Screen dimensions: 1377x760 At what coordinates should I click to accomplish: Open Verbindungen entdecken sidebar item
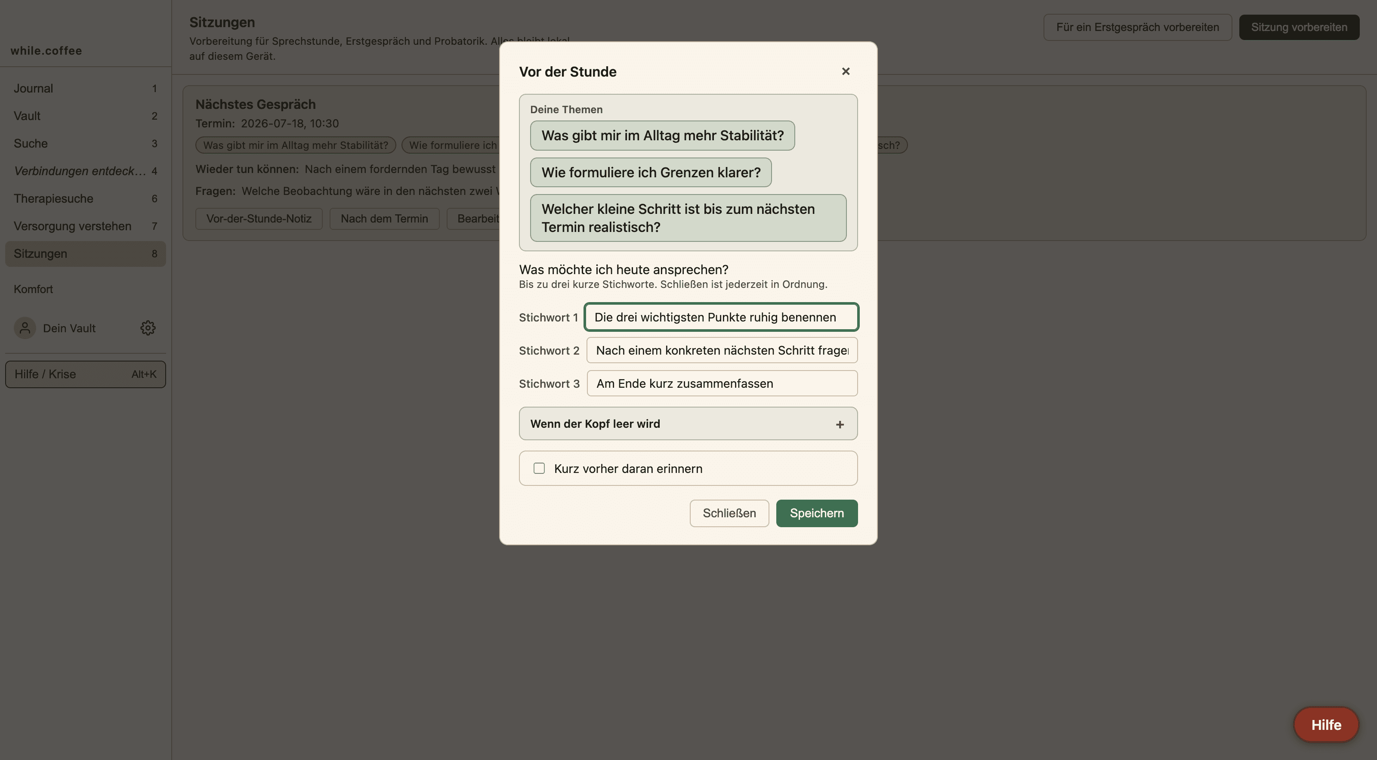[x=86, y=170]
